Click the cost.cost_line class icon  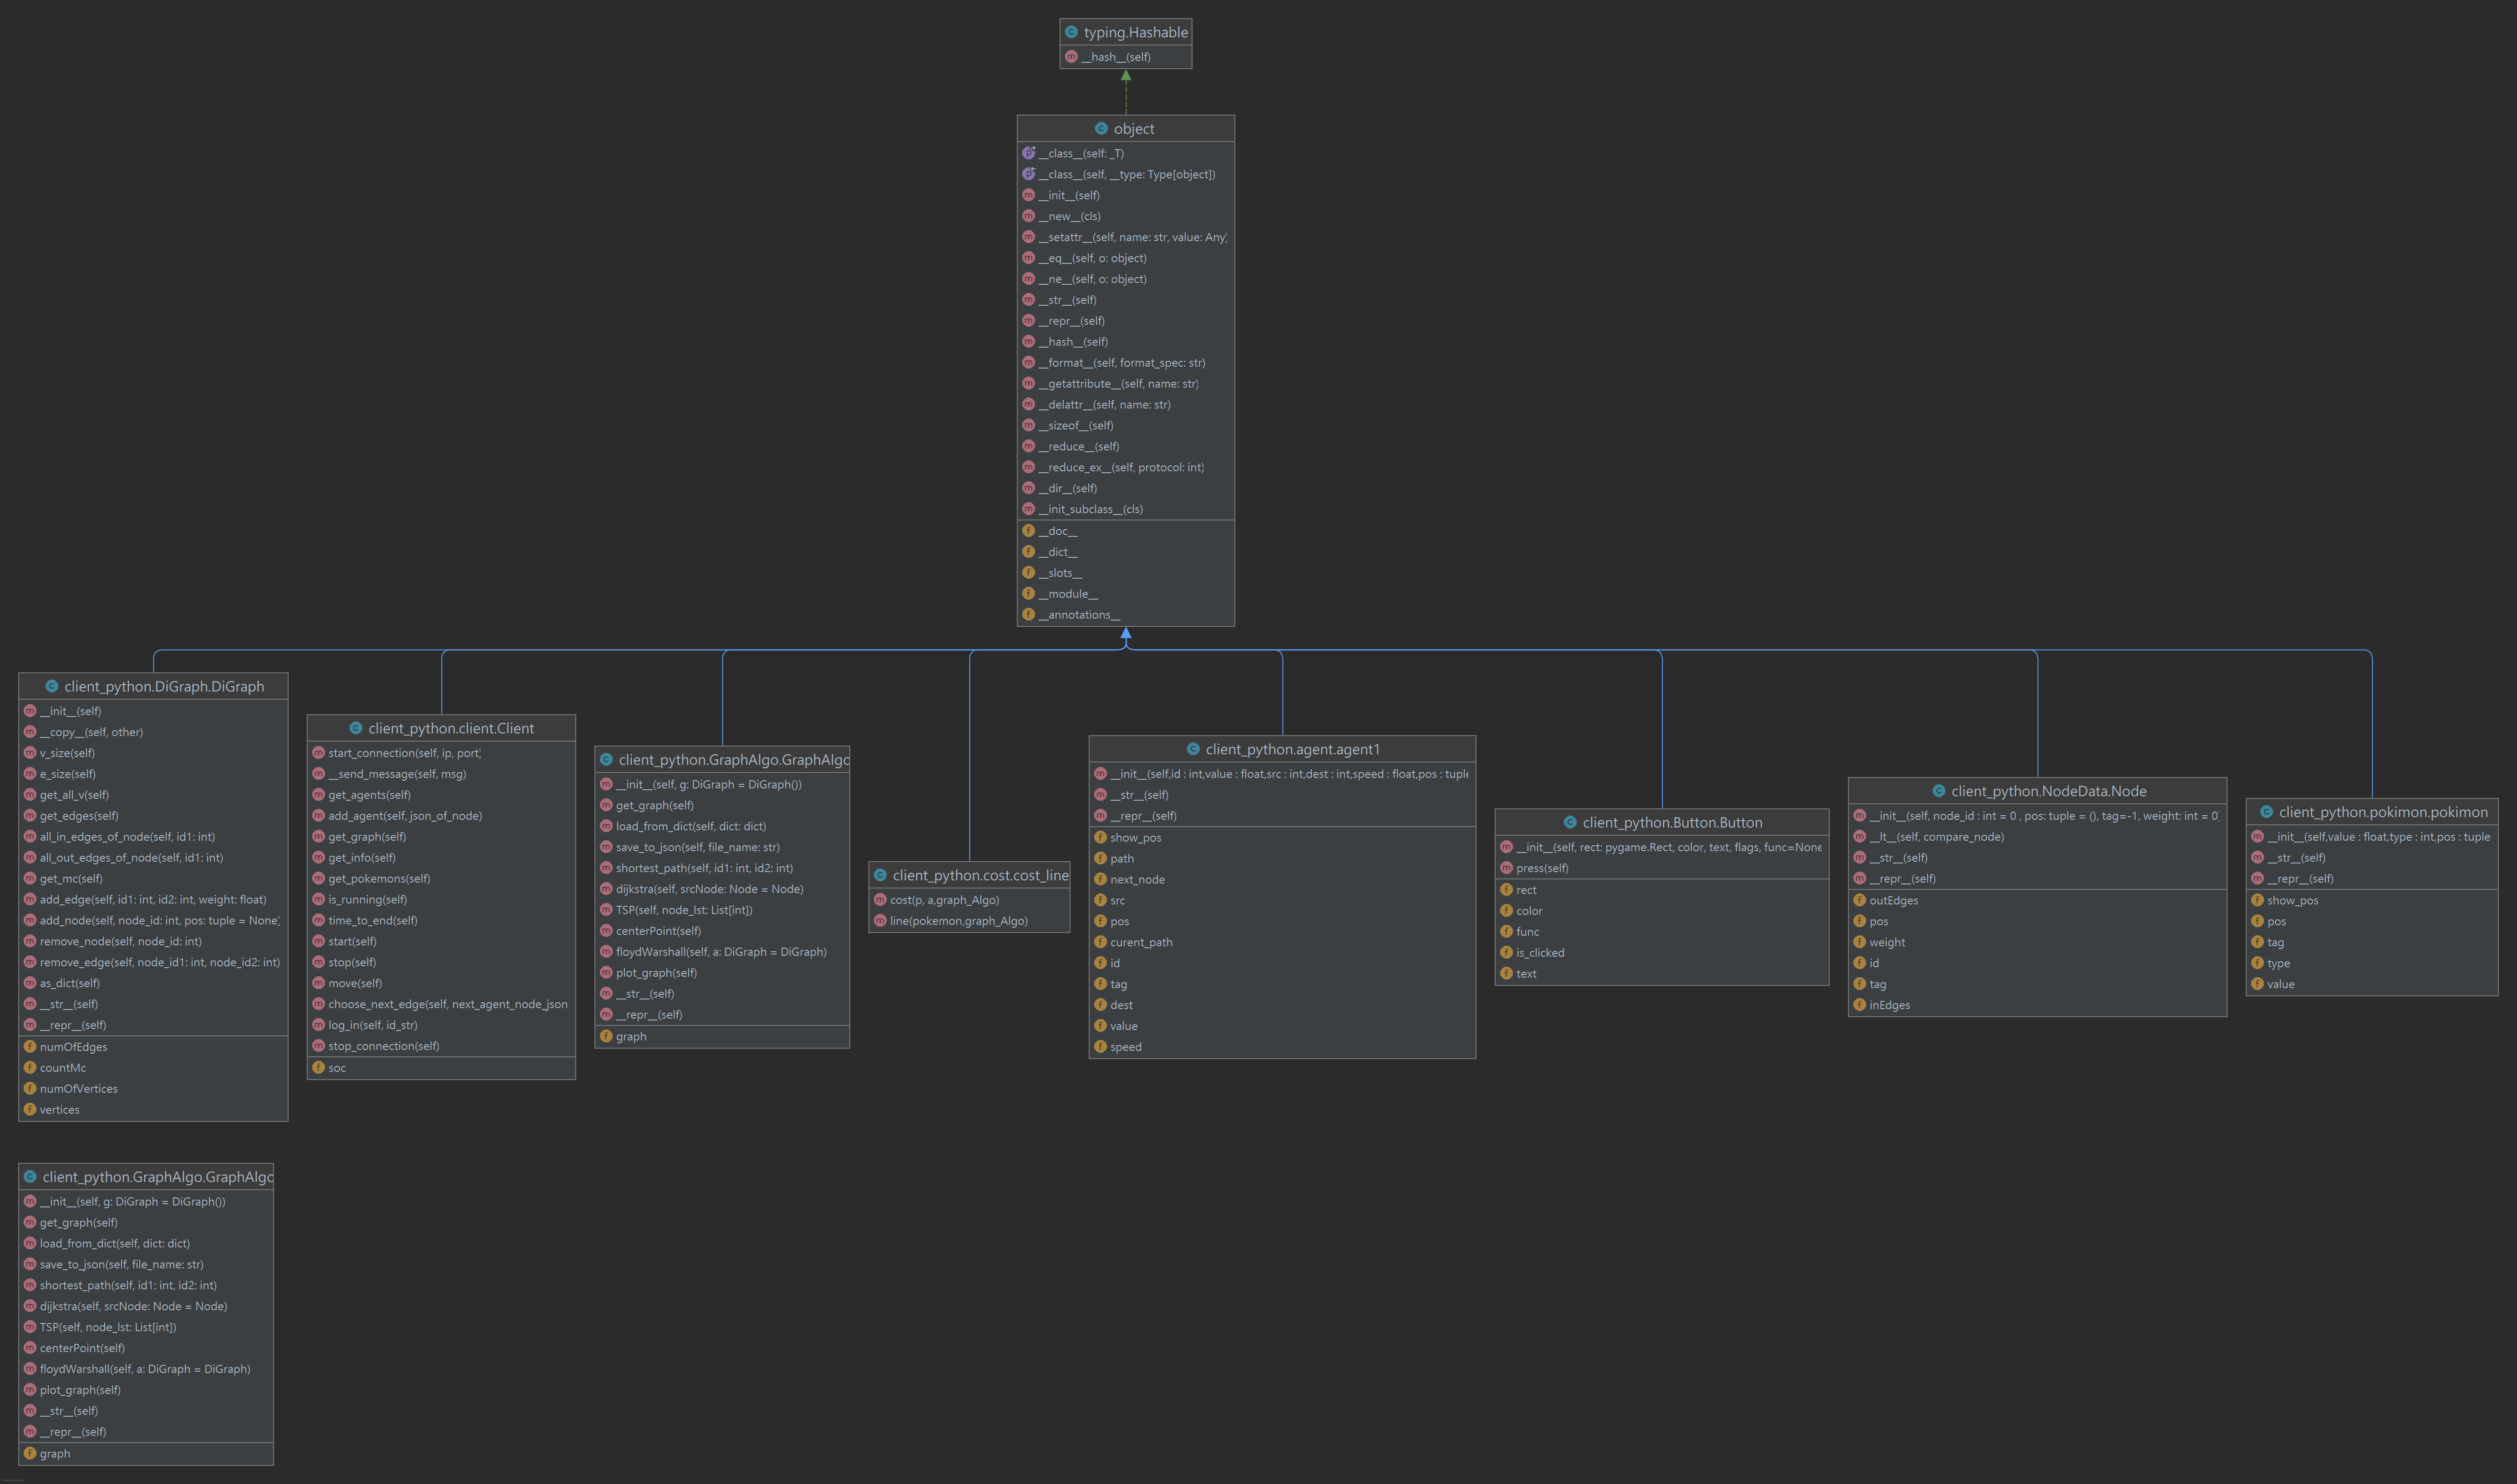coord(879,875)
